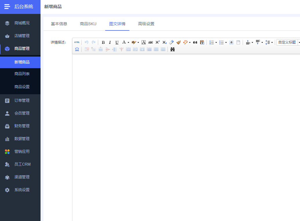
Task: Toggle strikethrough formatting
Action: pyautogui.click(x=151, y=42)
